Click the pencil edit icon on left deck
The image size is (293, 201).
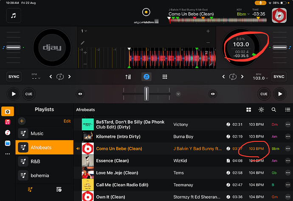82,43
